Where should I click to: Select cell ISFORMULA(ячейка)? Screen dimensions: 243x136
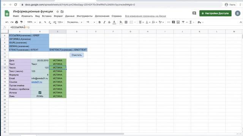[x=20, y=39]
